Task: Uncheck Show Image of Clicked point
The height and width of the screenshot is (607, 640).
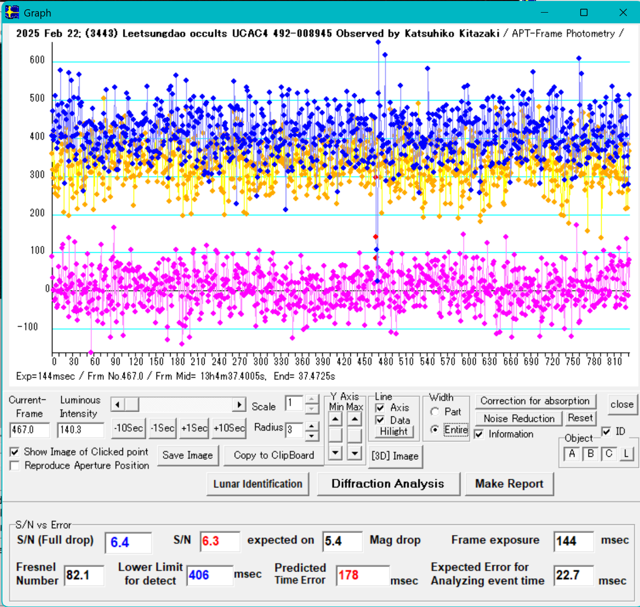Action: point(15,452)
